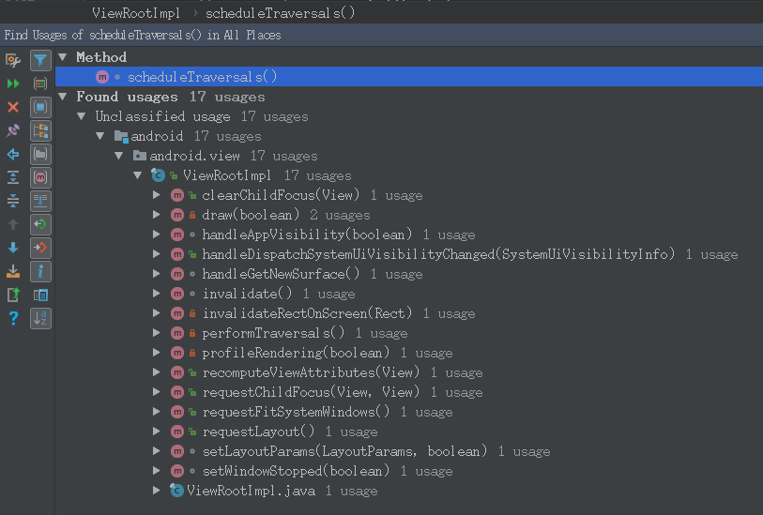Expand invalidateRectOnScreen(Rect) usages

click(x=156, y=313)
